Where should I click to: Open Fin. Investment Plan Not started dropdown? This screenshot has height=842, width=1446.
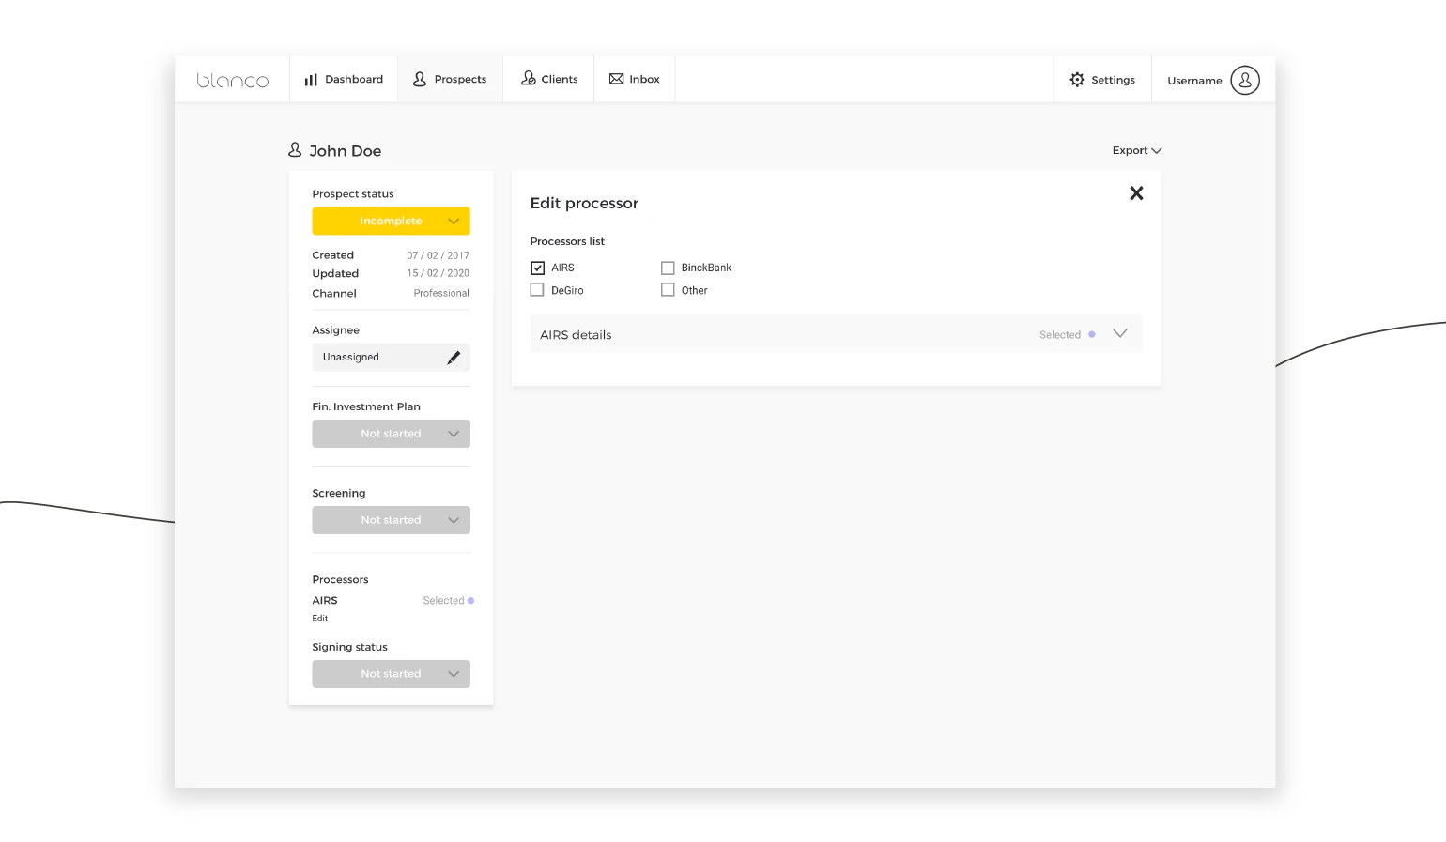391,434
